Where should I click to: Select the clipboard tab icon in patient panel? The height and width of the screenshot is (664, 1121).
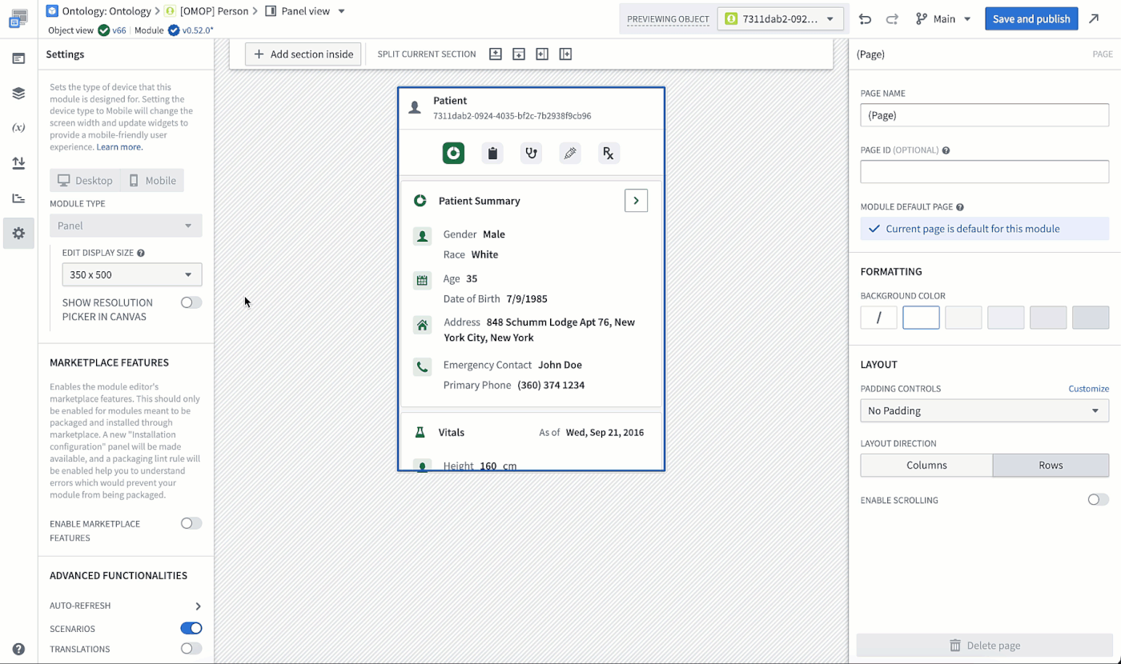click(492, 153)
